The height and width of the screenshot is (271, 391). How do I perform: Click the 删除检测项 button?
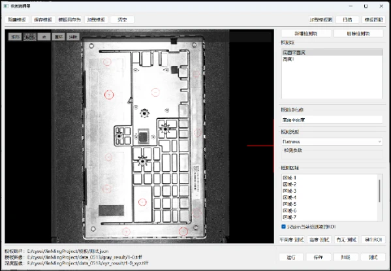[358, 33]
